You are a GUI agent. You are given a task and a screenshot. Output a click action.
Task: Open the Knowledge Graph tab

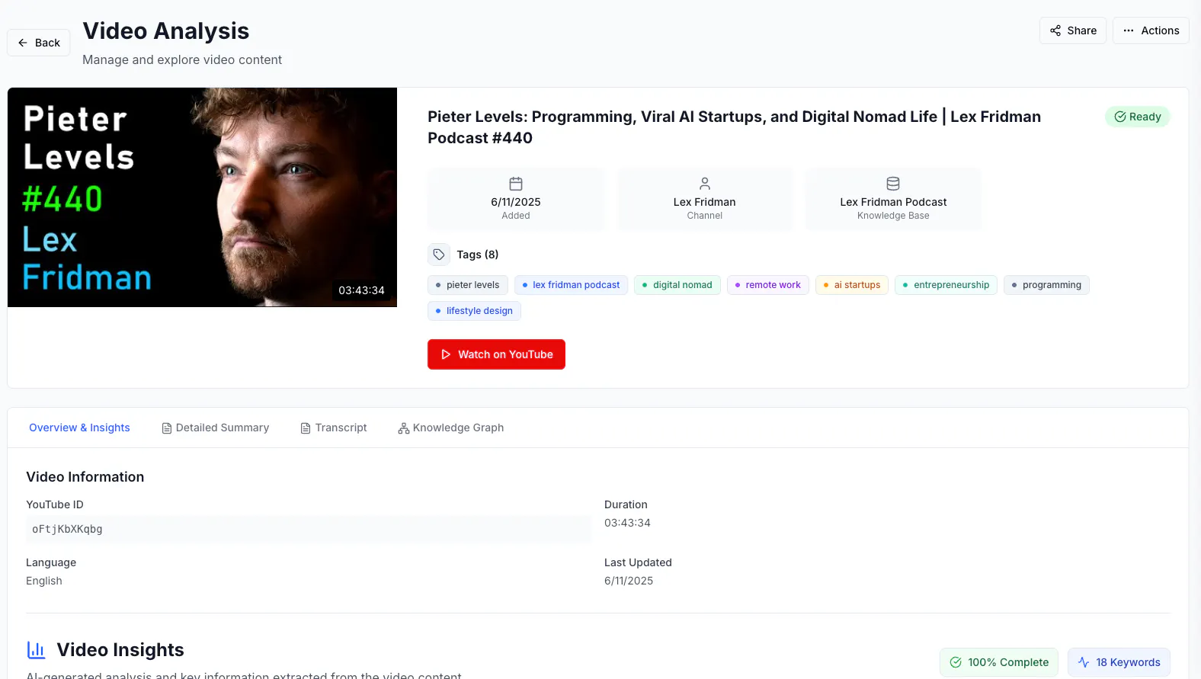(x=450, y=428)
